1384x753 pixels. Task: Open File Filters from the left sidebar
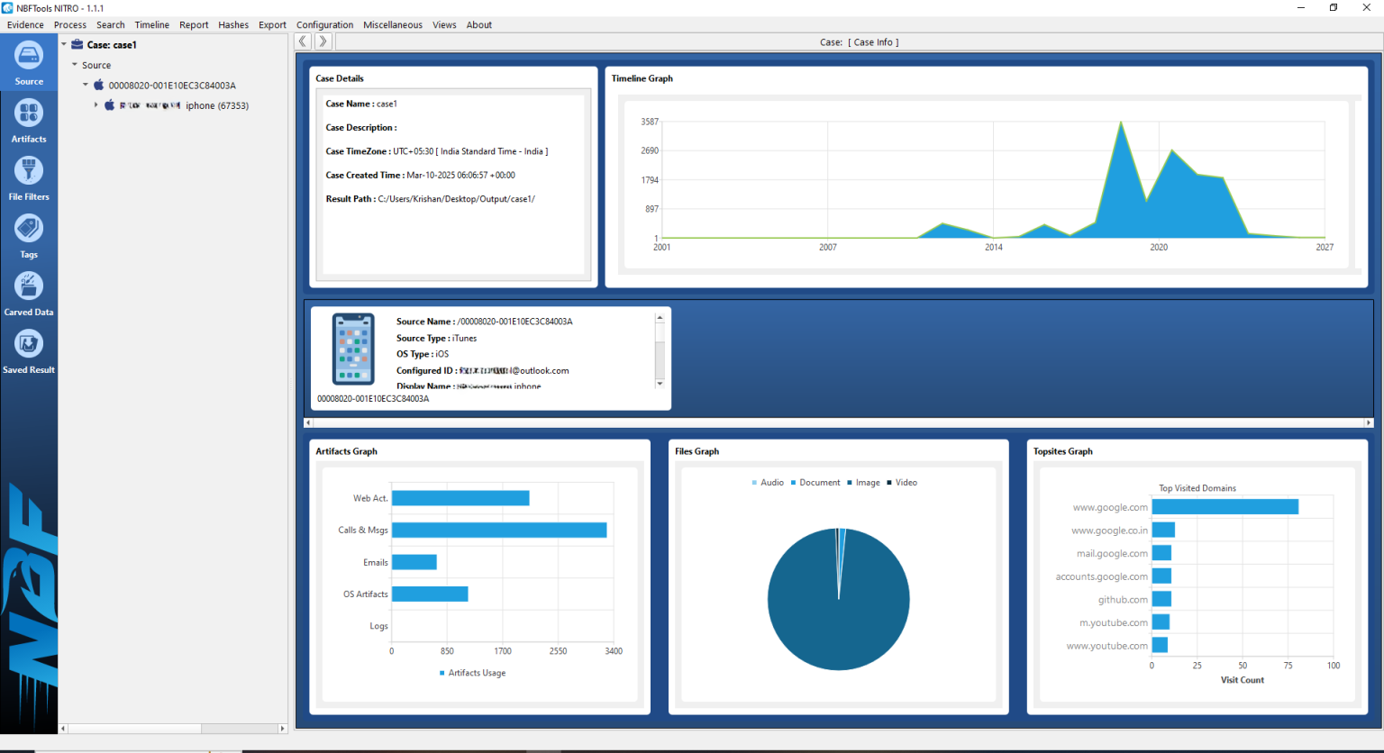(29, 177)
